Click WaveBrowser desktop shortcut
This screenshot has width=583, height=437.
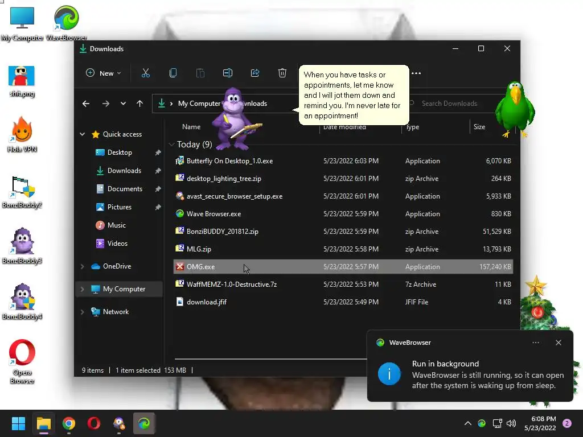tap(66, 23)
